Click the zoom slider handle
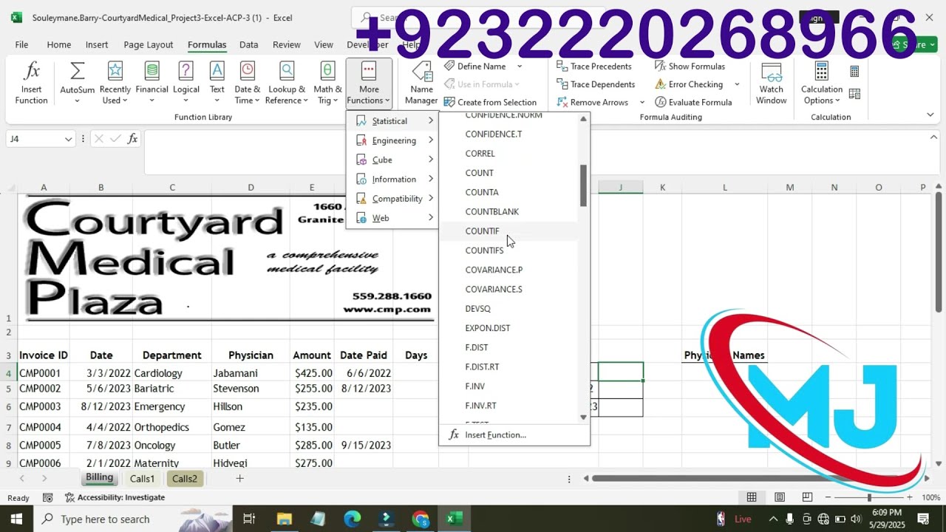This screenshot has width=946, height=532. [869, 497]
